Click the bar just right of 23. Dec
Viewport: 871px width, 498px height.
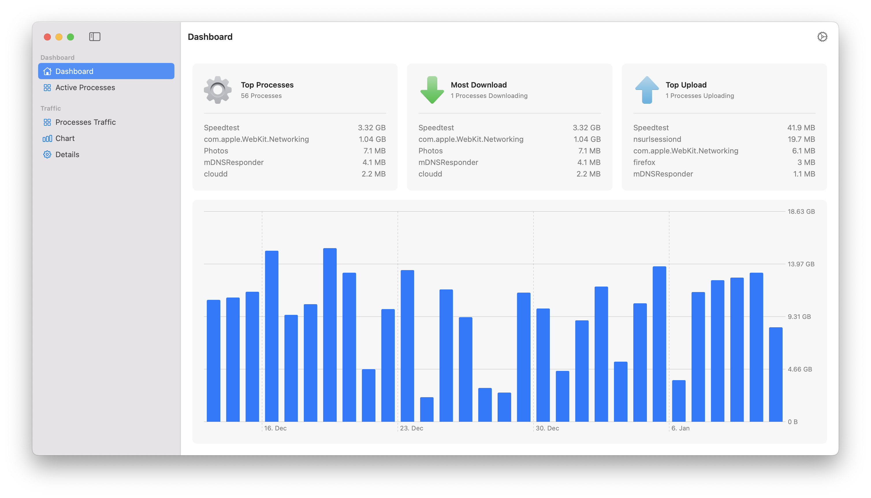tap(407, 346)
